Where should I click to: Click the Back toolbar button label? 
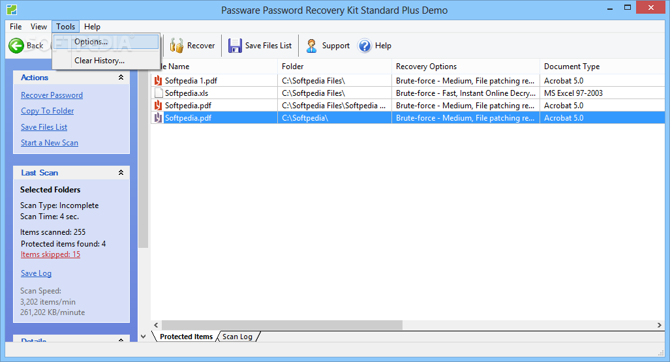click(35, 45)
